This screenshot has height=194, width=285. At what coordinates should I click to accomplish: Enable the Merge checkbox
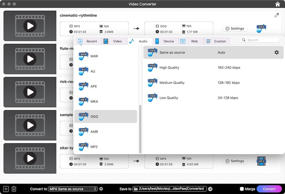click(x=242, y=189)
